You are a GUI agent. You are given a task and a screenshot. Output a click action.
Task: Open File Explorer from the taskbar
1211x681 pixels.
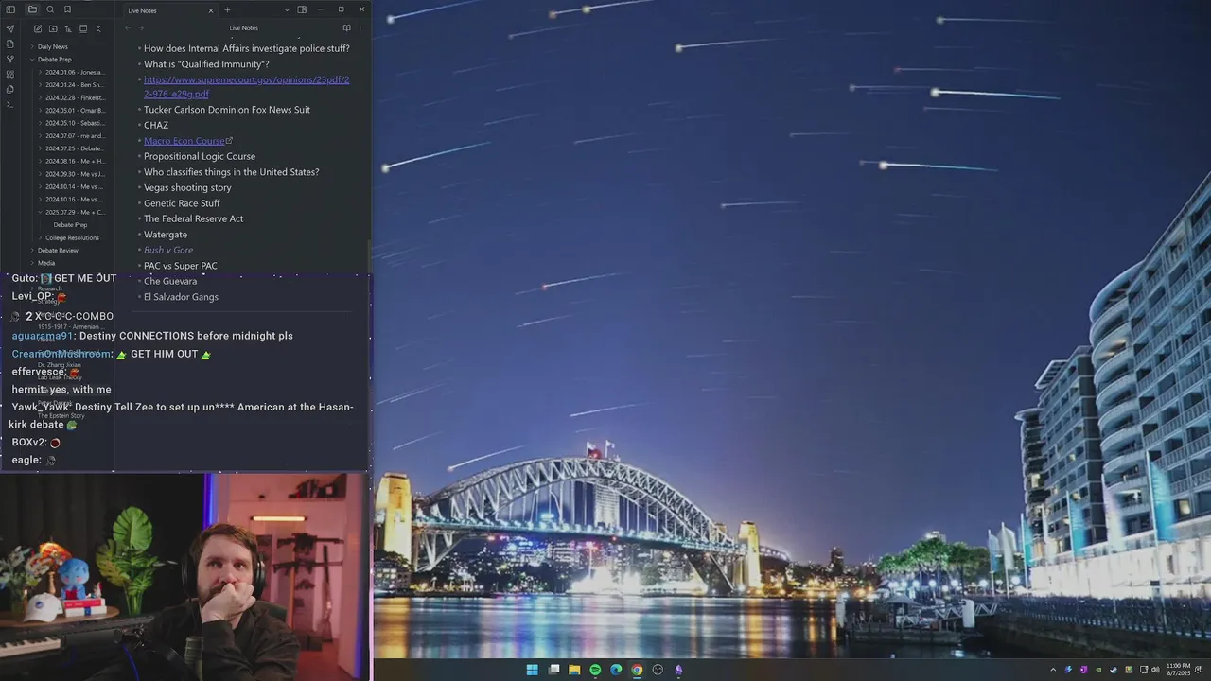pyautogui.click(x=574, y=670)
